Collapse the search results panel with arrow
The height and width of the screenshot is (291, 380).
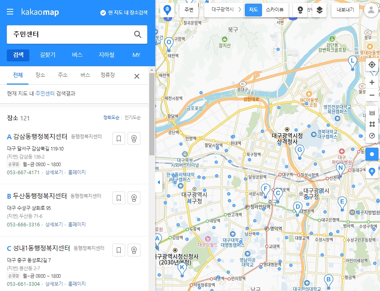(158, 183)
